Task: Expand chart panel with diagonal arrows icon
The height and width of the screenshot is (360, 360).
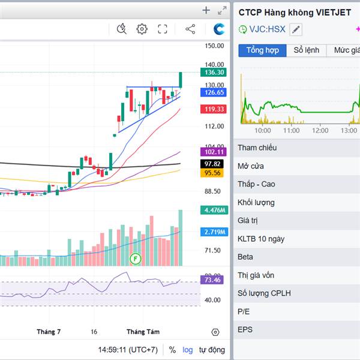Action: tap(222, 11)
